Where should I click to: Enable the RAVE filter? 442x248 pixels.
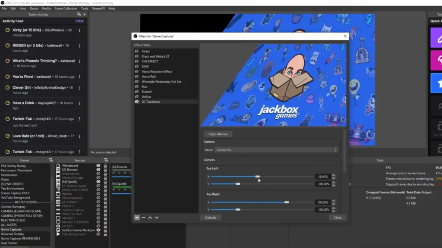coord(137,67)
